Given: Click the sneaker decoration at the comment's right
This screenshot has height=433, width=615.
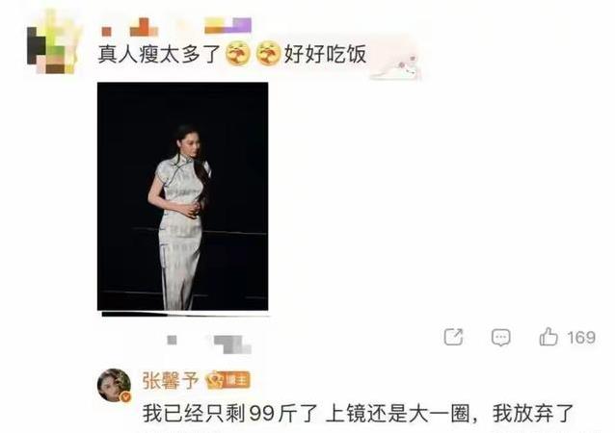Looking at the screenshot, I should coord(396,64).
